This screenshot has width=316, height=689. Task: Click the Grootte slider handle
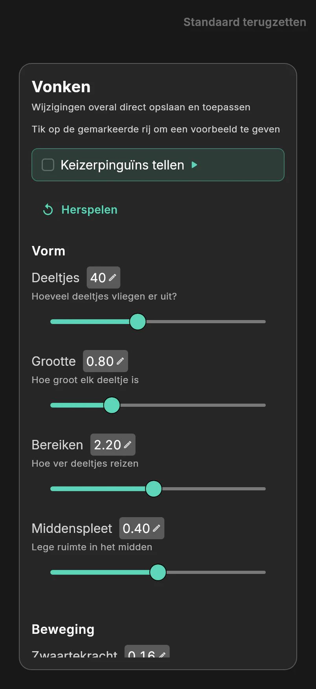click(112, 405)
